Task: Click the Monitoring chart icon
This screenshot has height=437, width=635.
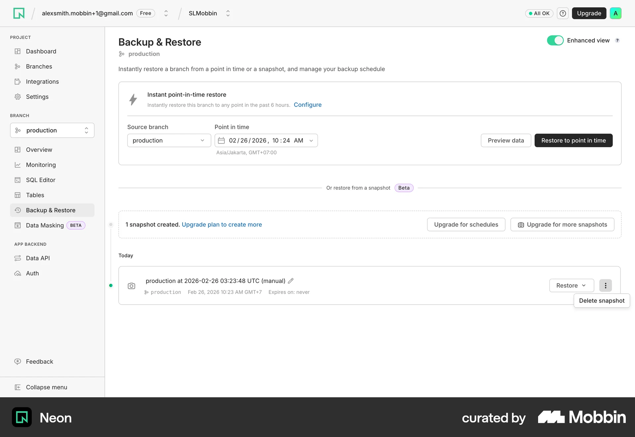Action: [18, 165]
